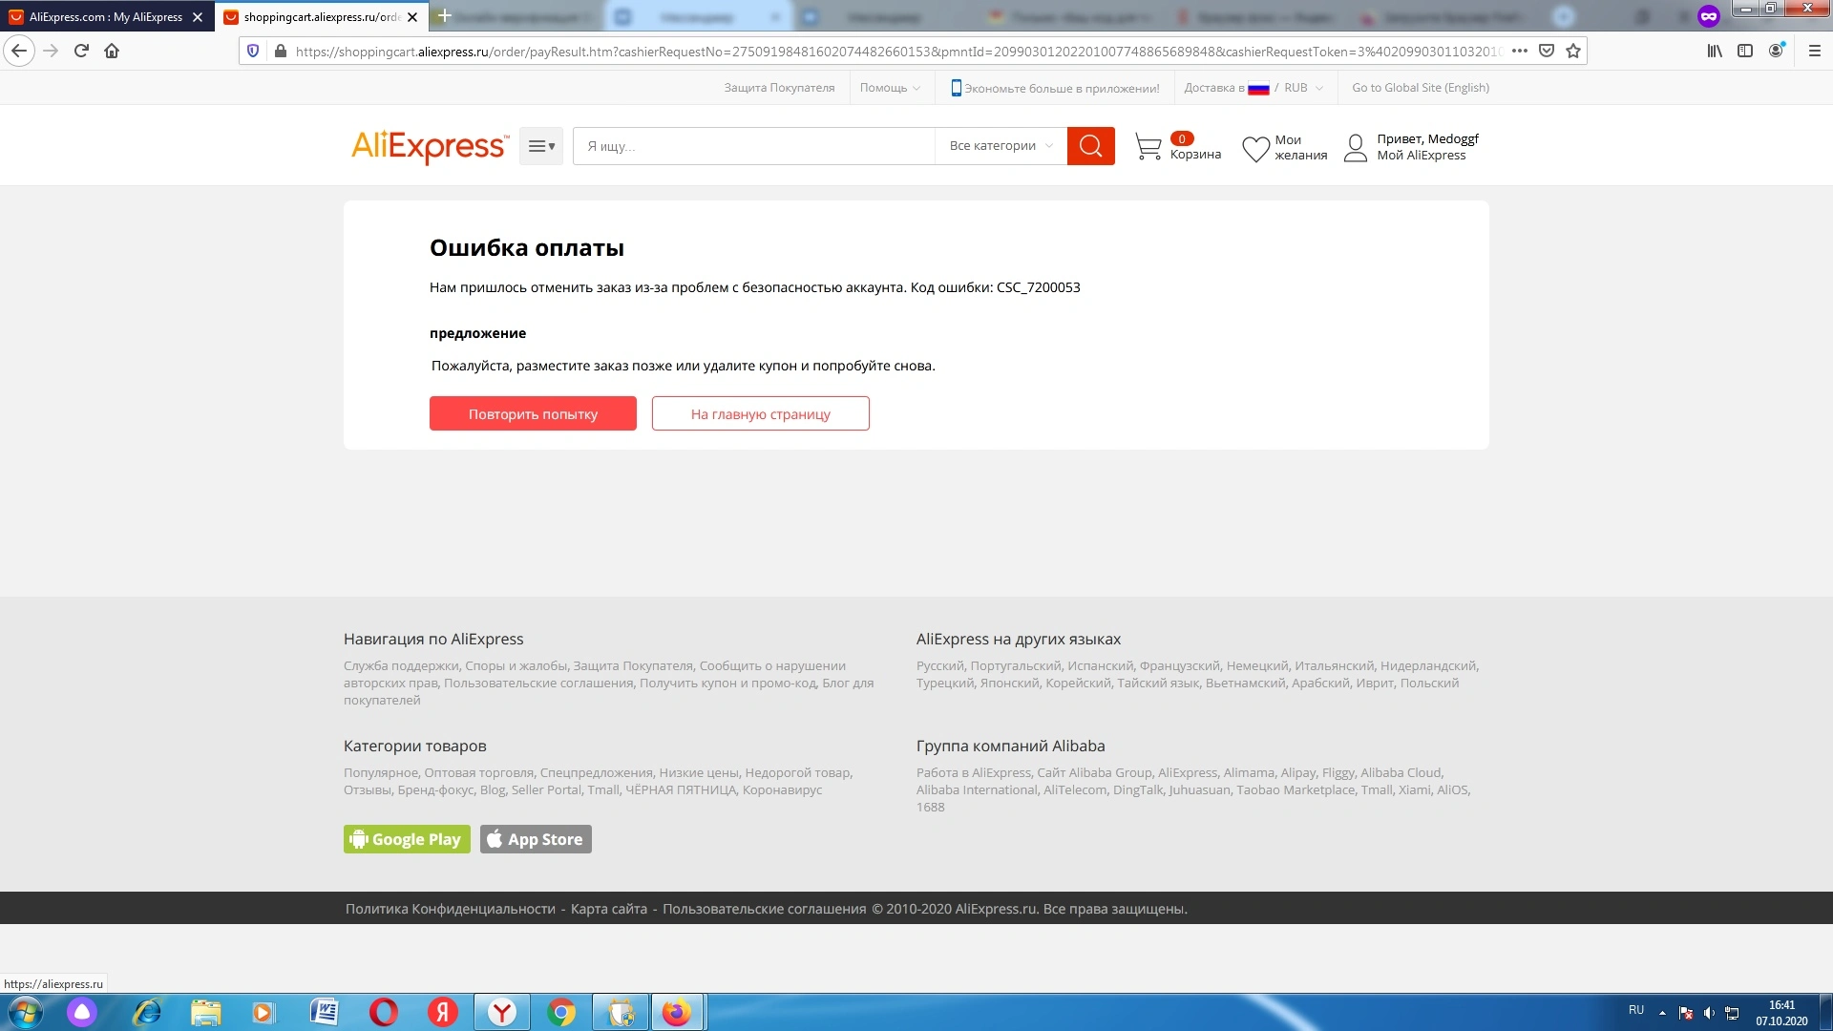Open Yandex 'Я' app in taskbar
This screenshot has height=1031, width=1833.
tap(443, 1012)
